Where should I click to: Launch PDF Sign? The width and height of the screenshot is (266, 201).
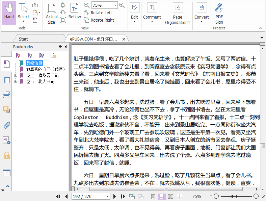click(219, 14)
